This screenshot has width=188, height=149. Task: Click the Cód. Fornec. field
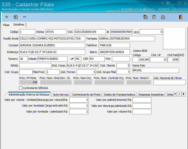tap(86, 72)
